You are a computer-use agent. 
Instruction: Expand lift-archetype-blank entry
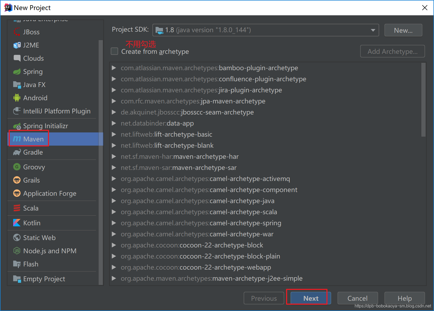coord(114,145)
